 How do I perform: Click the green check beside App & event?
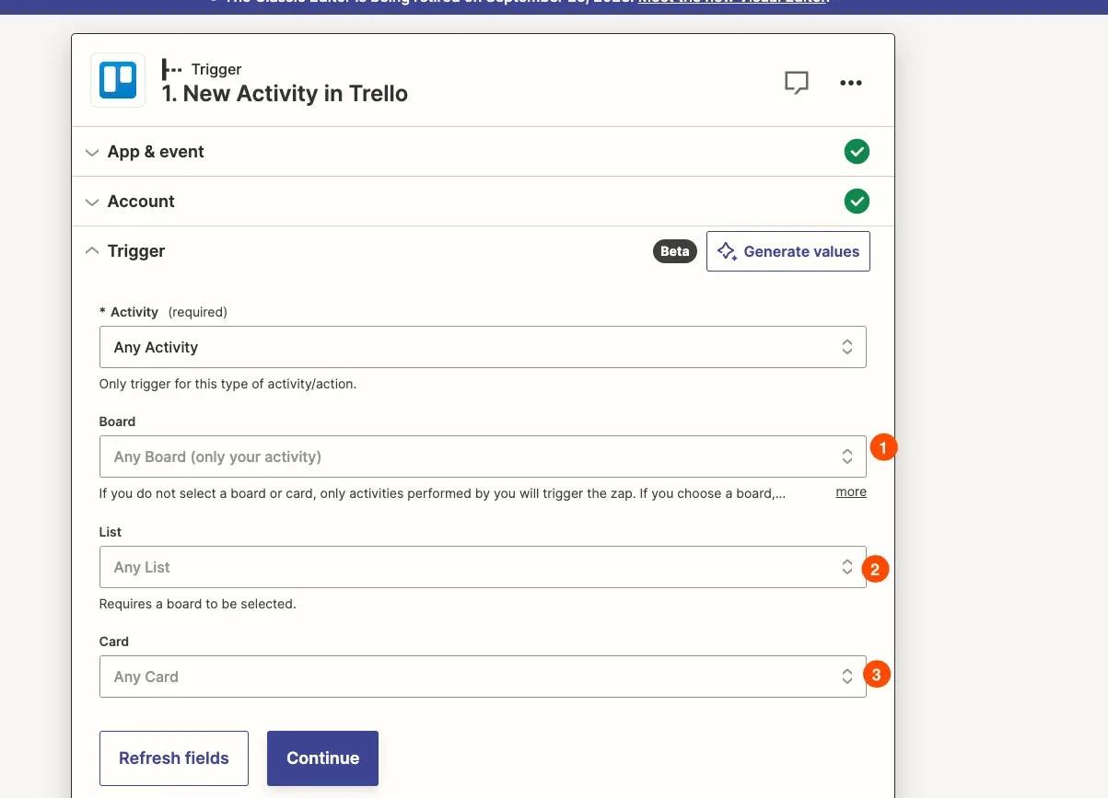857,152
